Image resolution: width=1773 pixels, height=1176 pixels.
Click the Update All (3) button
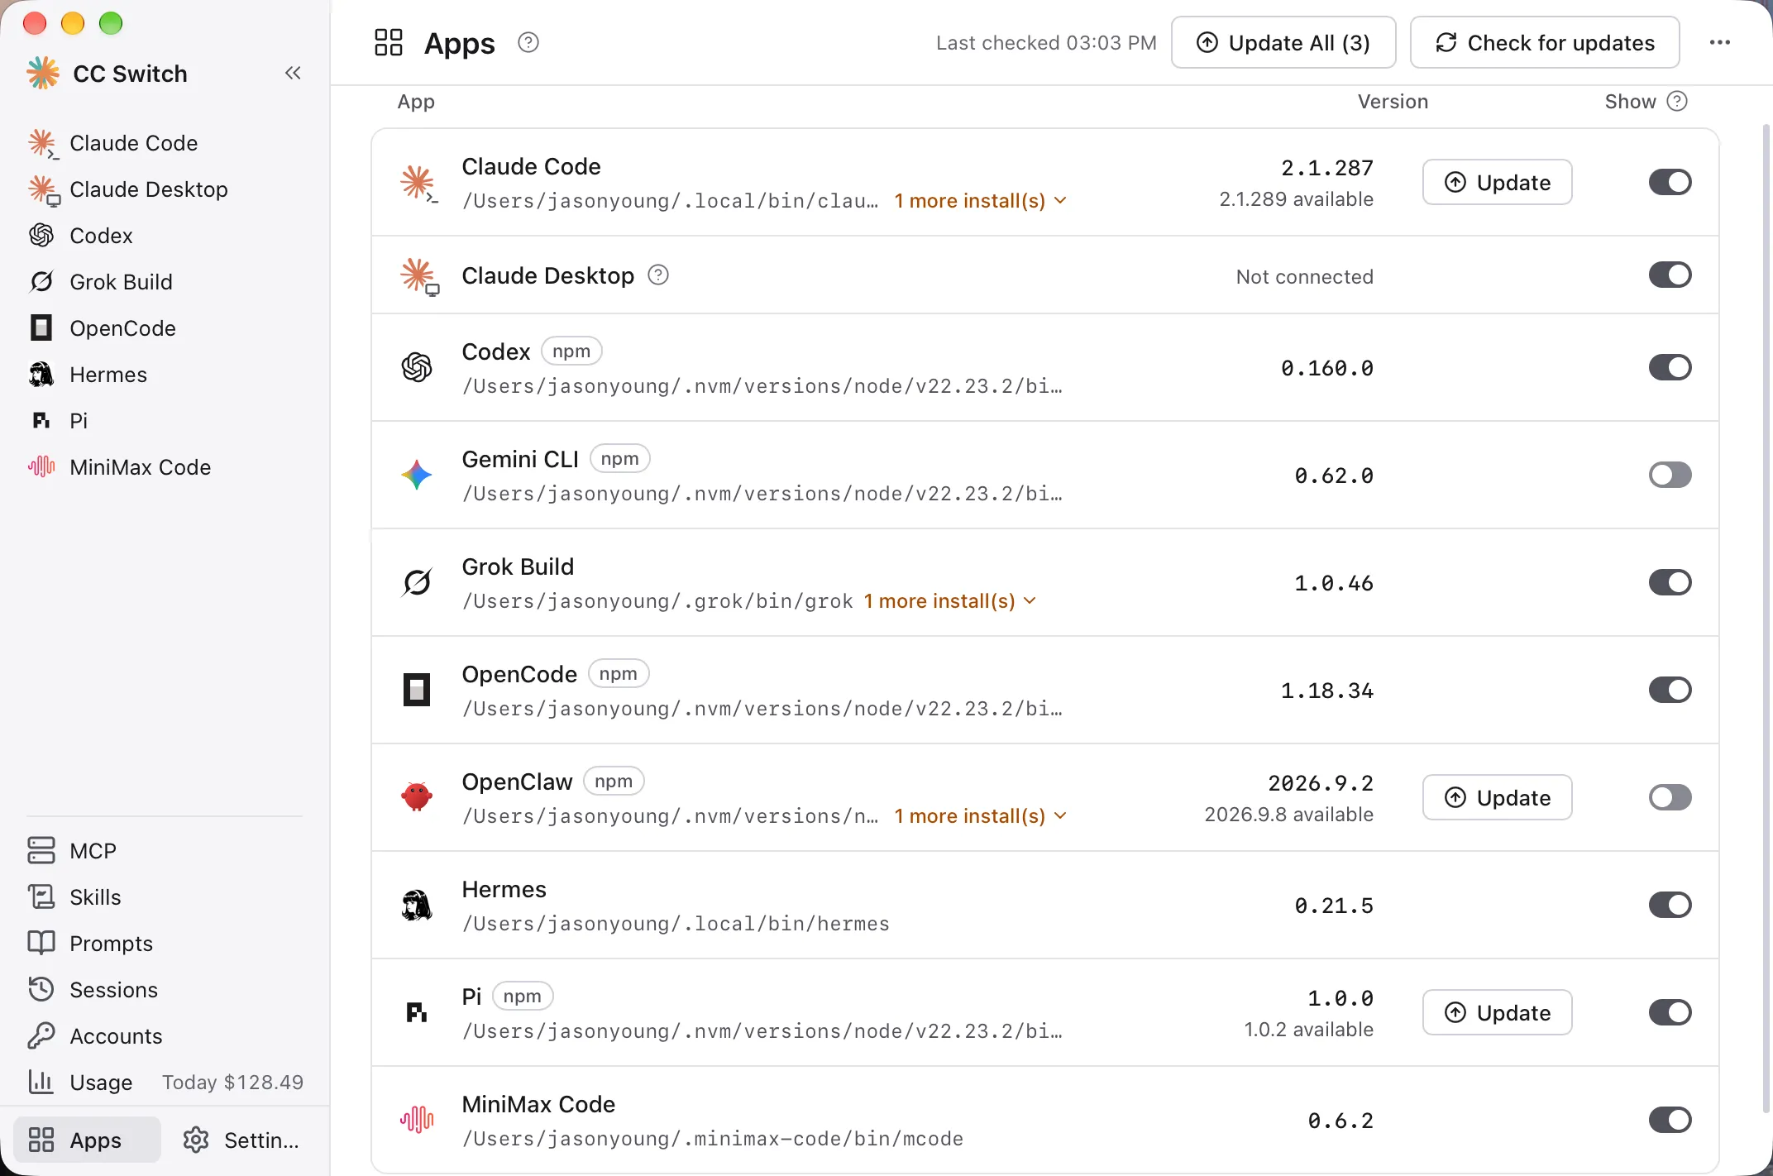click(1283, 42)
